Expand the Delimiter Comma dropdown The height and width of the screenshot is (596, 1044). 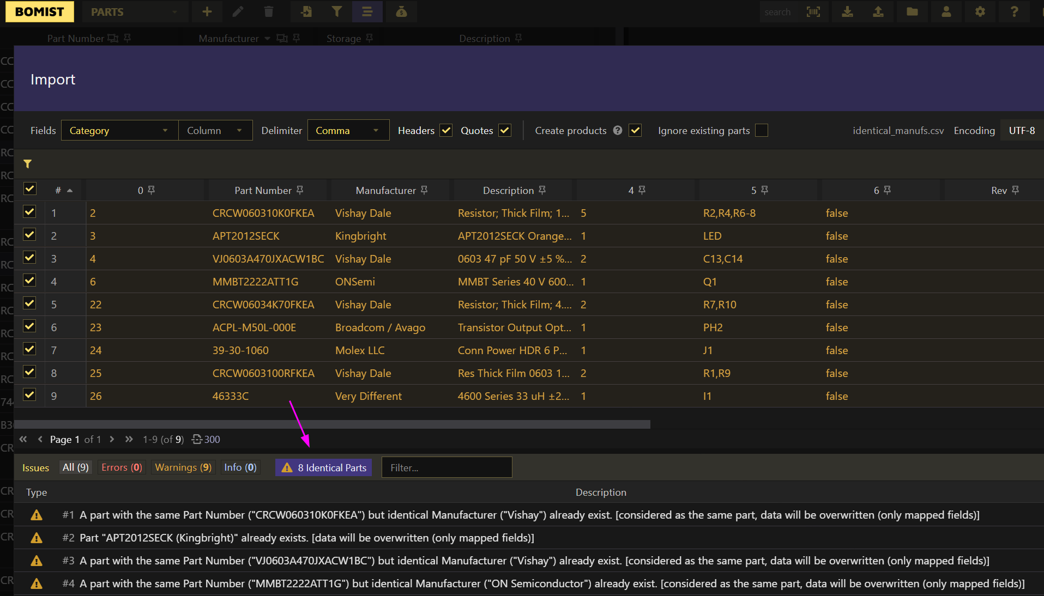(348, 131)
